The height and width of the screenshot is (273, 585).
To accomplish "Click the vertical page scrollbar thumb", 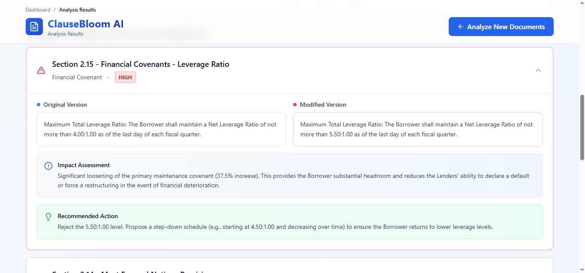I will (582, 127).
